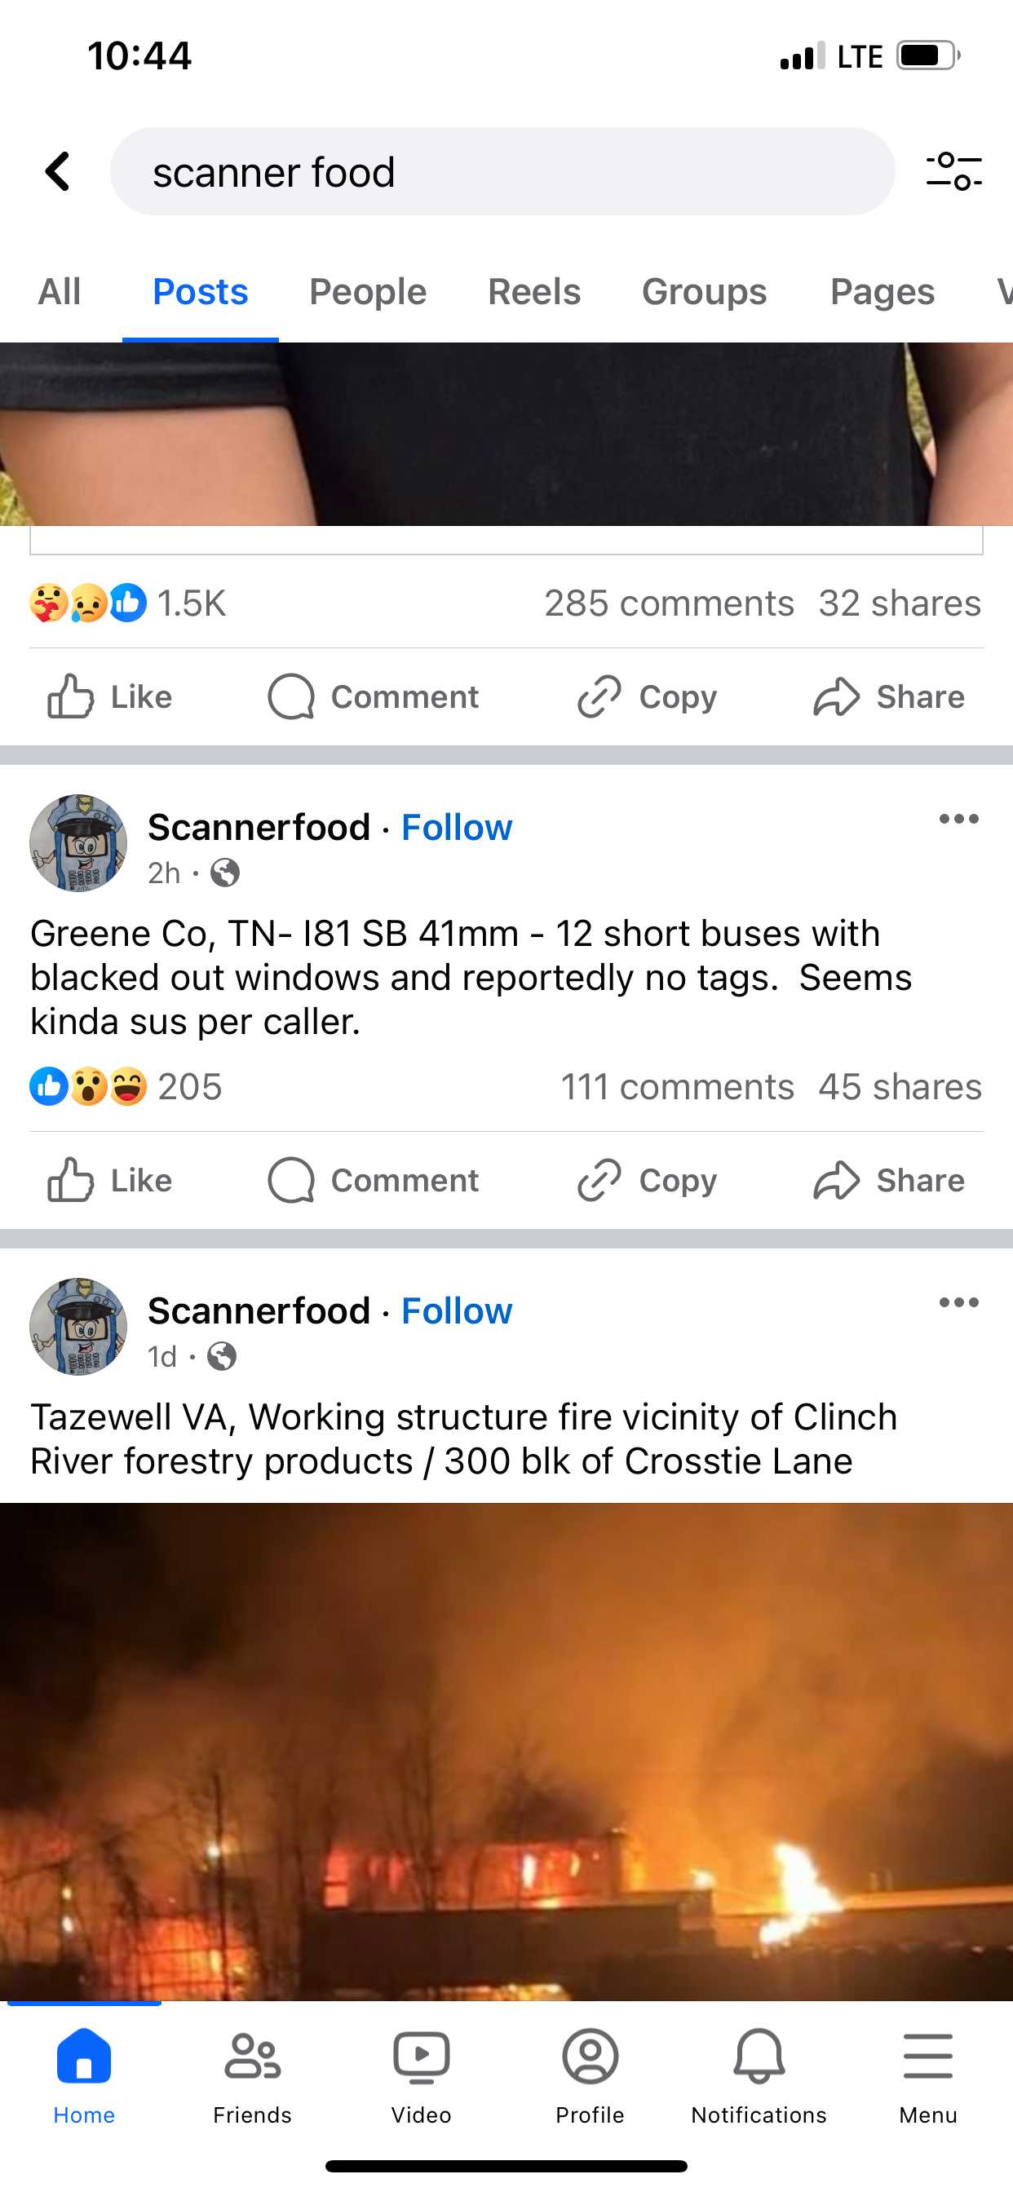
Task: Follow Scannerfood on the Greene Co post
Action: pyautogui.click(x=456, y=827)
